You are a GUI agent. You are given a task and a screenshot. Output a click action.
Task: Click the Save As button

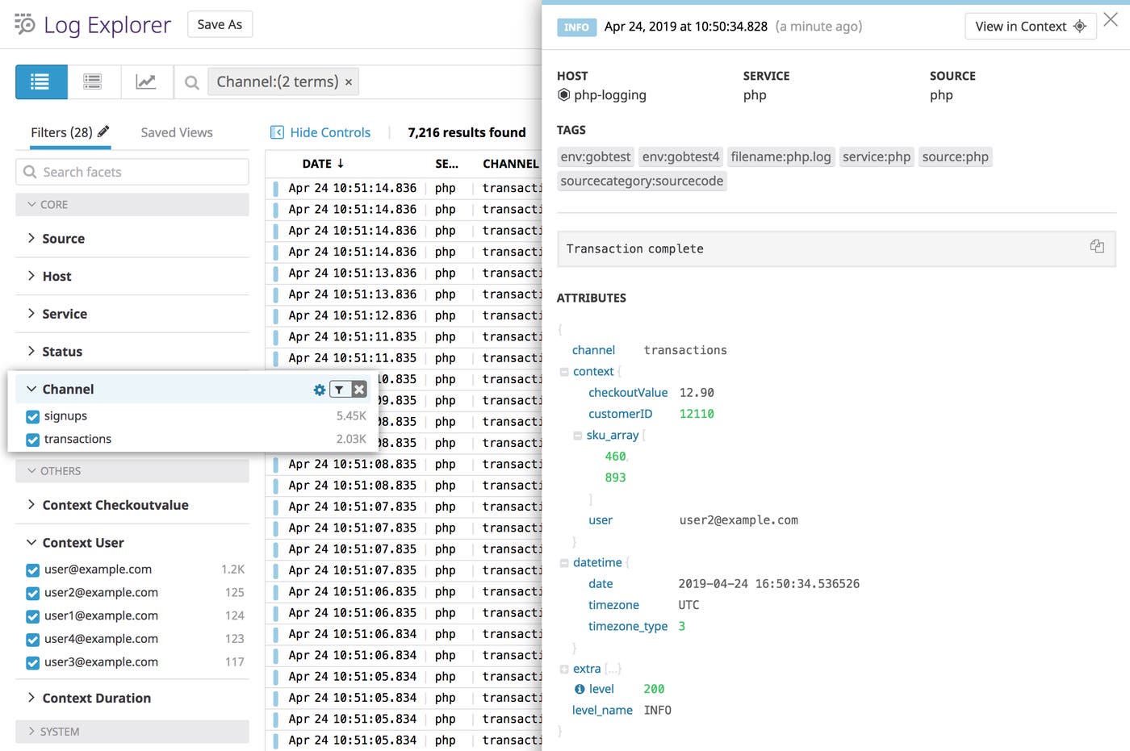[220, 24]
